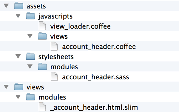Collapse the modules folder under stylesheets

point(30,67)
